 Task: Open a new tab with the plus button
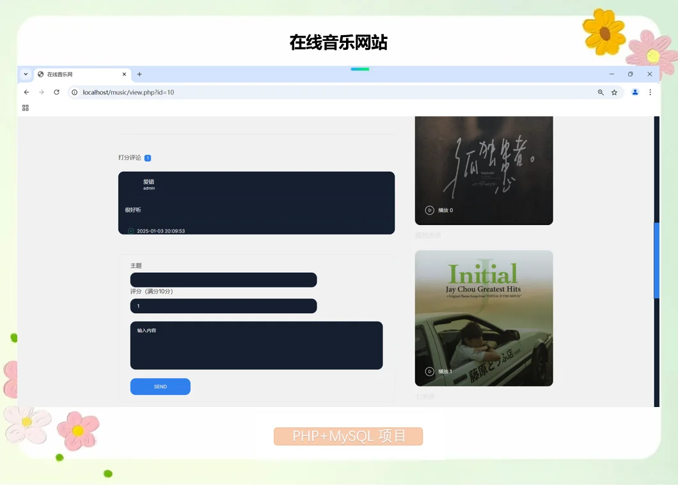pos(139,74)
